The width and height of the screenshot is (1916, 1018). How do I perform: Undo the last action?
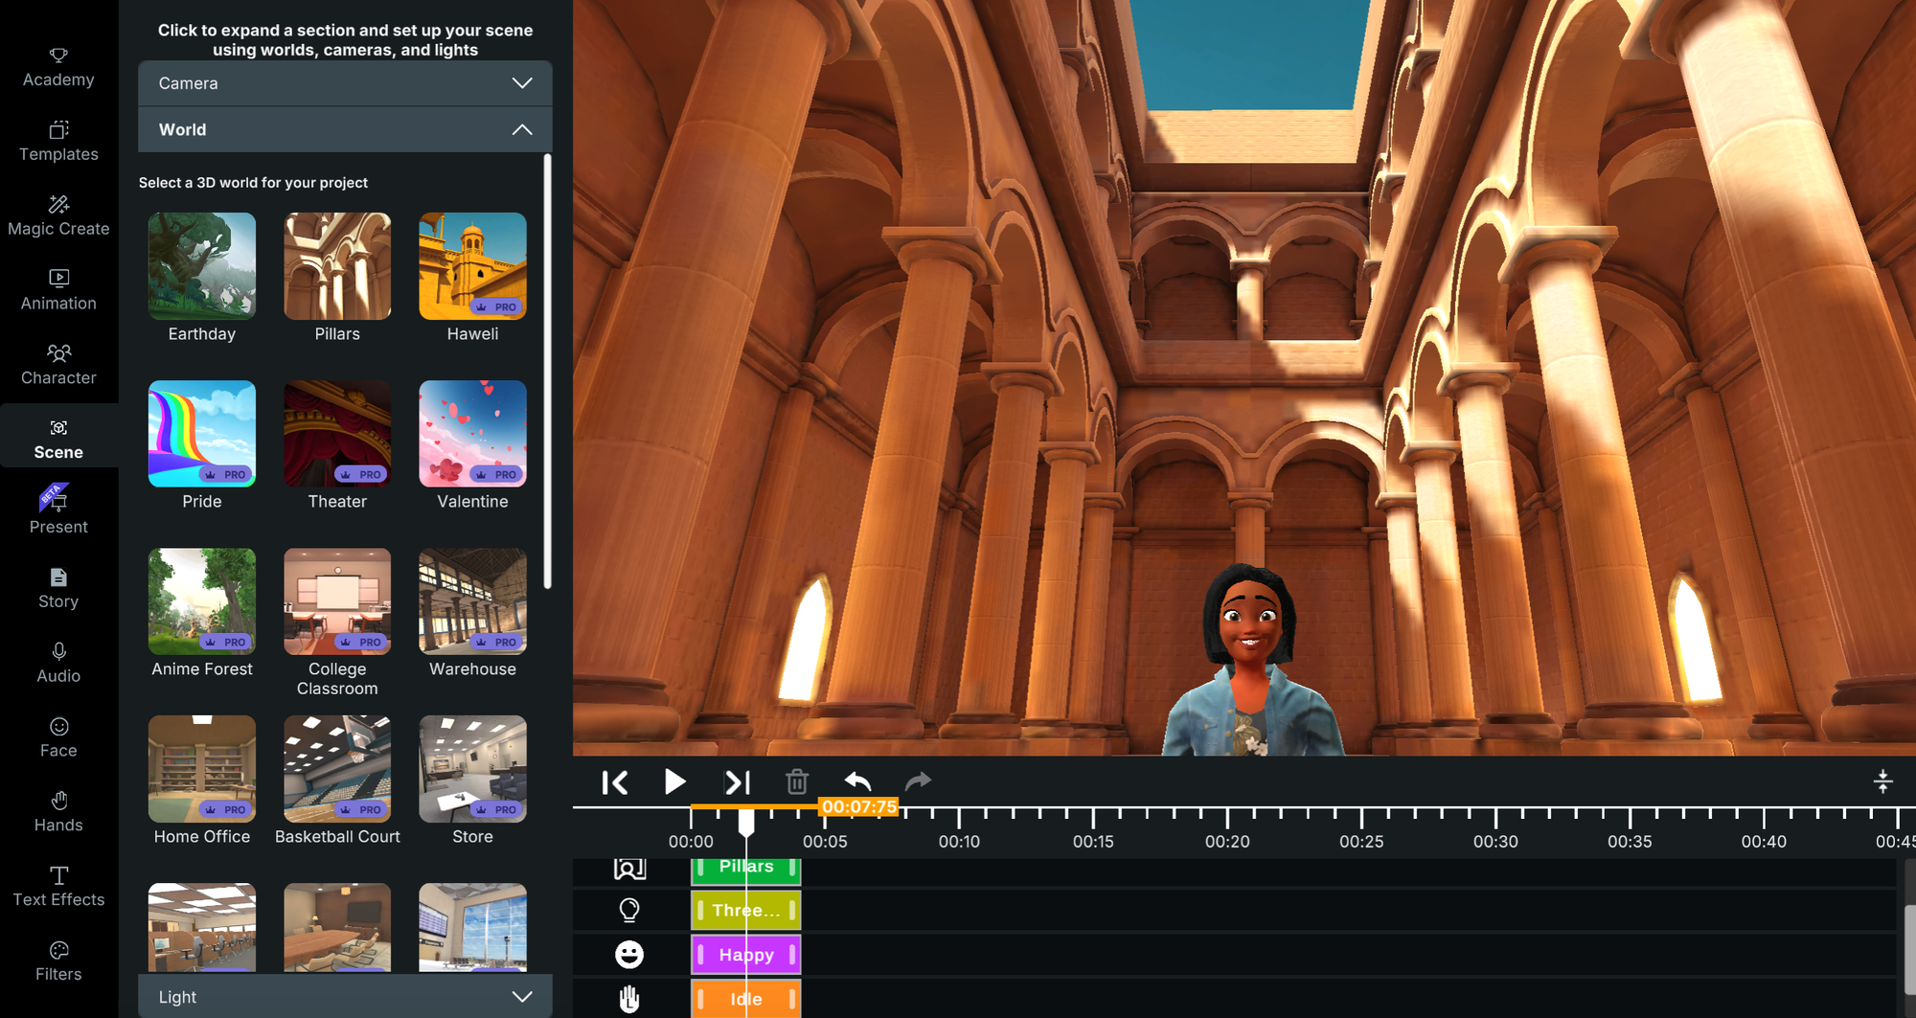(x=857, y=781)
